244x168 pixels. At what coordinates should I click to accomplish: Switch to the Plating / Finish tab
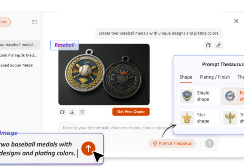(215, 77)
